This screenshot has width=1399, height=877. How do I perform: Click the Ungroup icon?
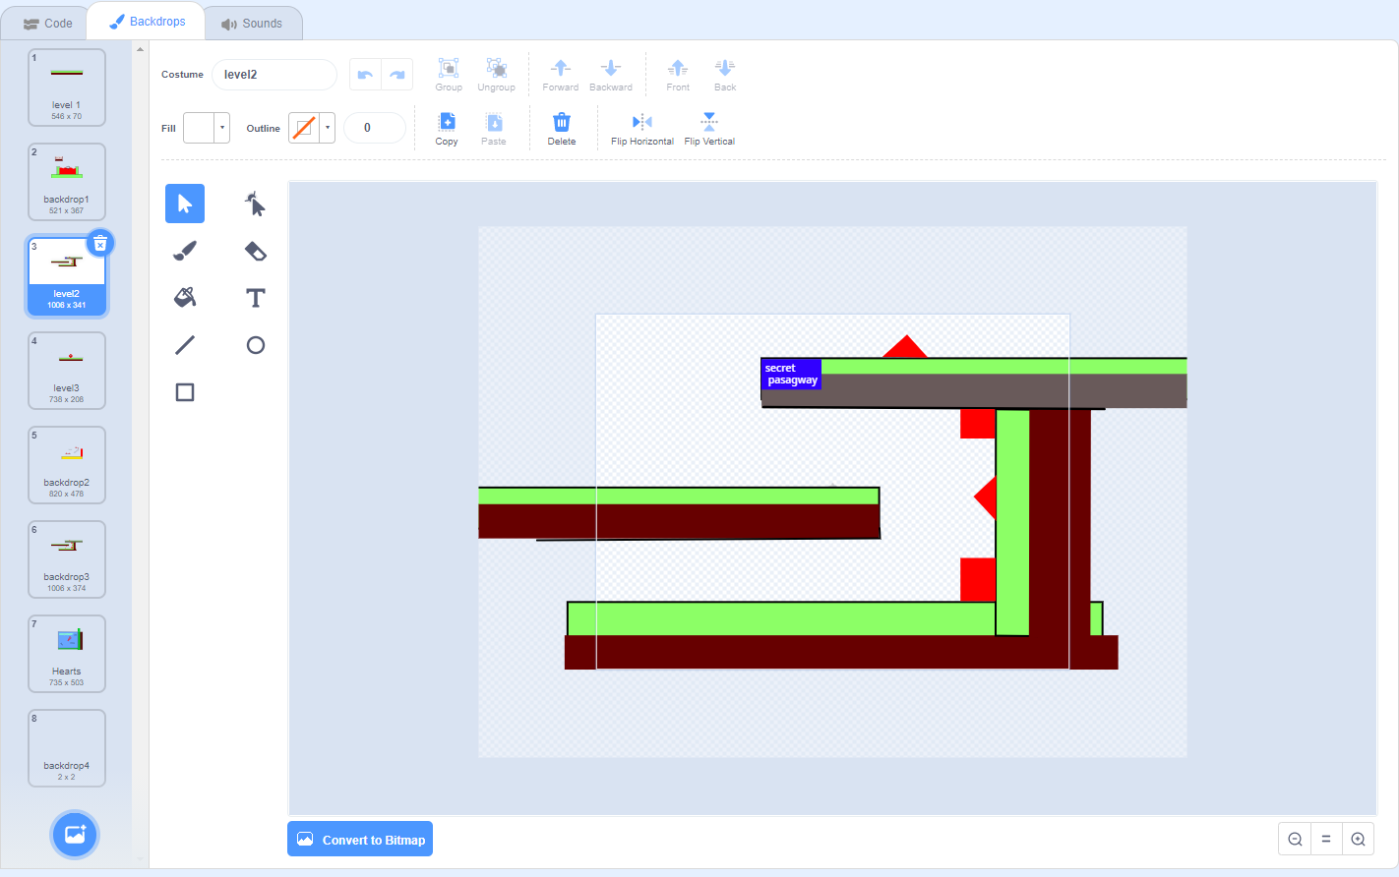497,75
